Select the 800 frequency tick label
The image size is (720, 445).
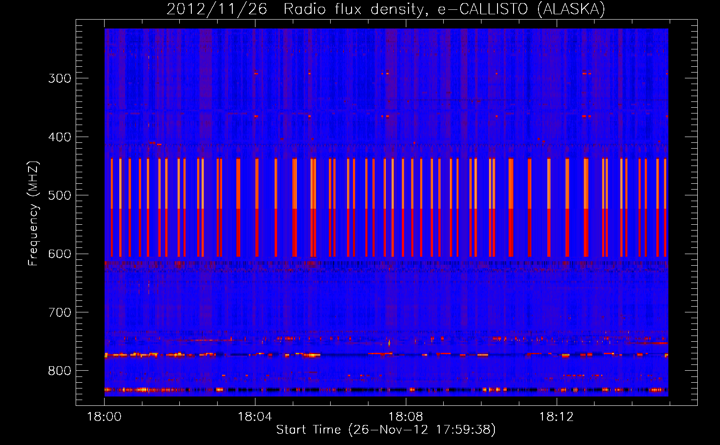point(60,371)
